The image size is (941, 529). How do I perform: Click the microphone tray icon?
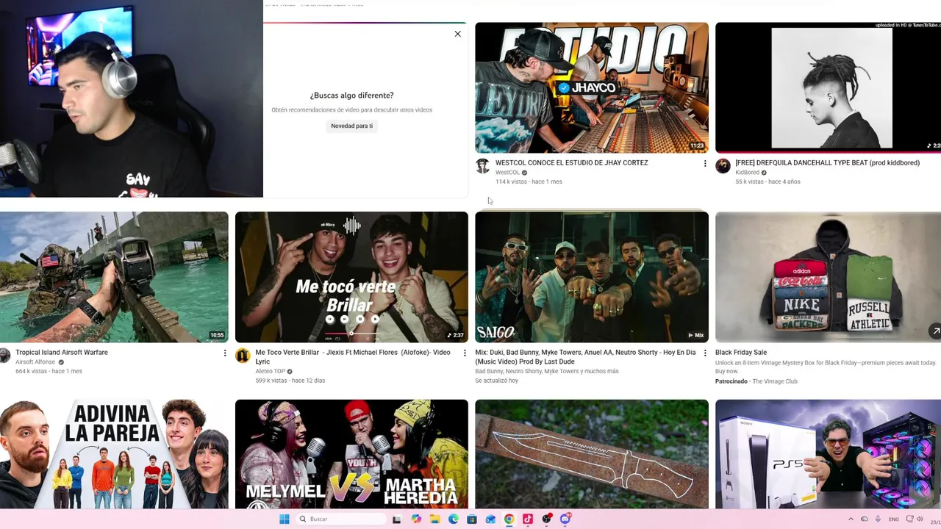878,519
